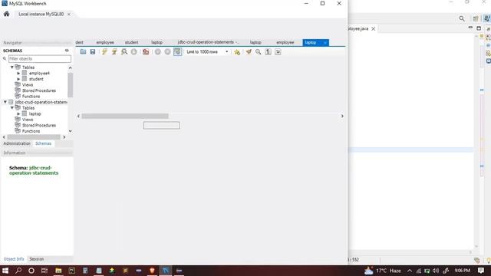Open File Explorer from taskbar
The image size is (491, 276).
point(58,271)
